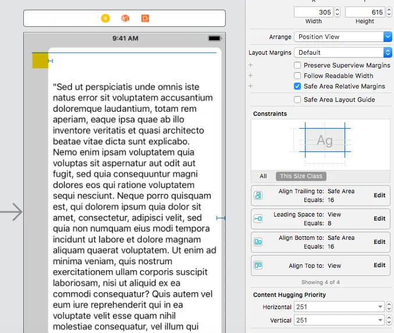The height and width of the screenshot is (333, 394).
Task: Add variation for Follow Readable Width plus
Action: click(x=250, y=76)
